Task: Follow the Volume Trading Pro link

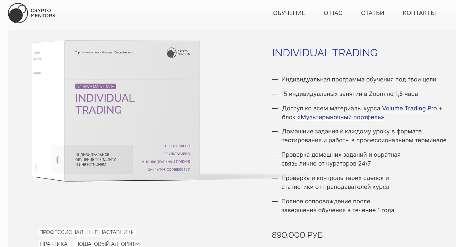Action: click(410, 108)
